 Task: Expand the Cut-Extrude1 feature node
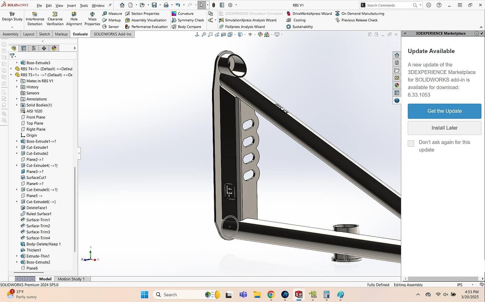17,147
